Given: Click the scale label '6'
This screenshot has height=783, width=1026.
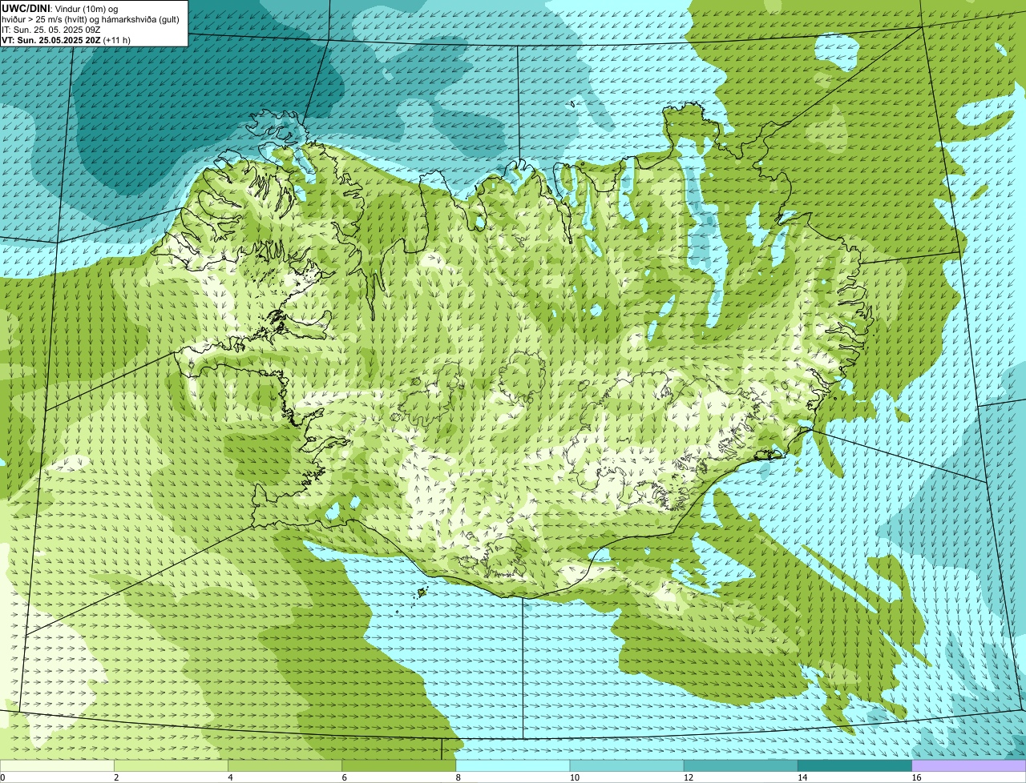Looking at the screenshot, I should 344,777.
